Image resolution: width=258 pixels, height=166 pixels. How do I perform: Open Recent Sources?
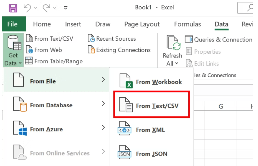(x=112, y=39)
